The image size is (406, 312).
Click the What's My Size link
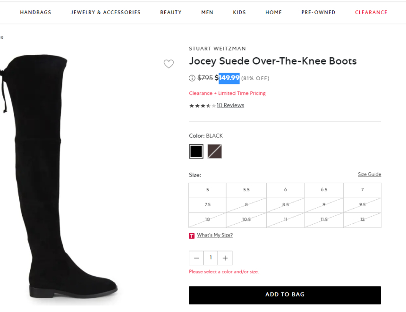point(215,235)
